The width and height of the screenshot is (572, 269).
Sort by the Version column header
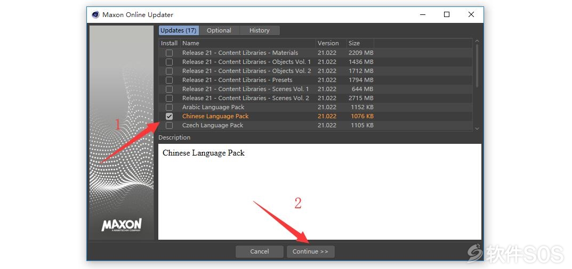[331, 43]
